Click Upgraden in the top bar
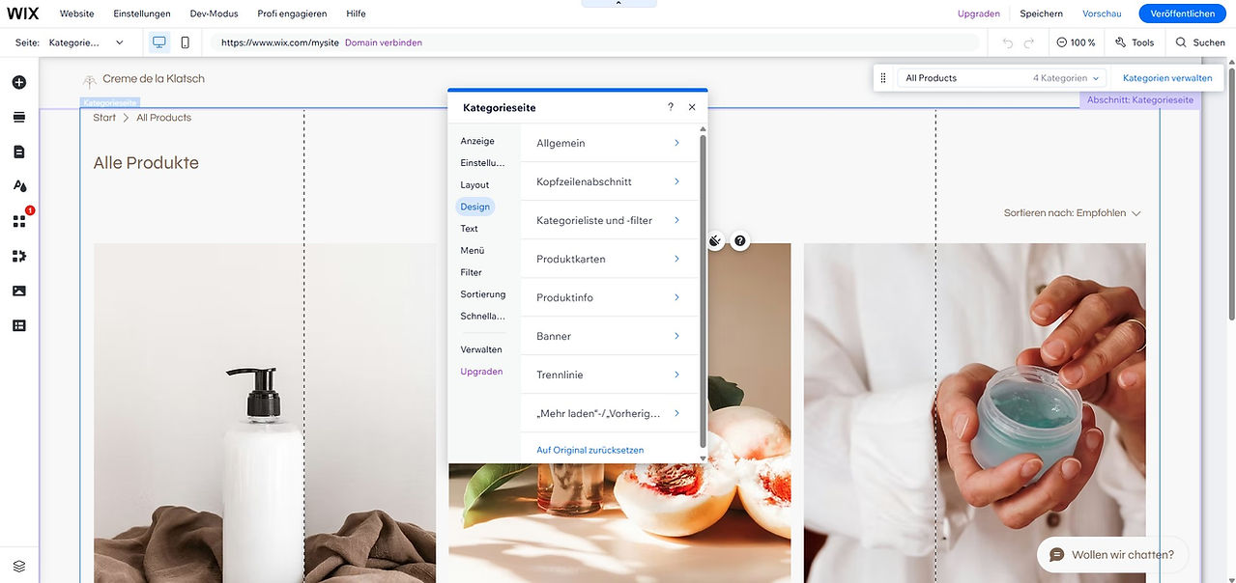This screenshot has width=1236, height=583. coord(979,14)
